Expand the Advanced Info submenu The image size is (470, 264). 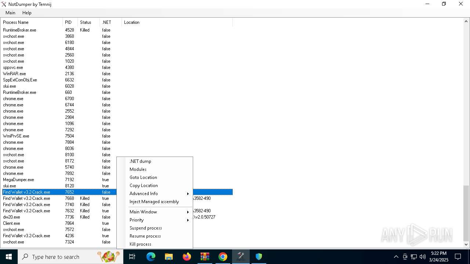[x=155, y=194]
